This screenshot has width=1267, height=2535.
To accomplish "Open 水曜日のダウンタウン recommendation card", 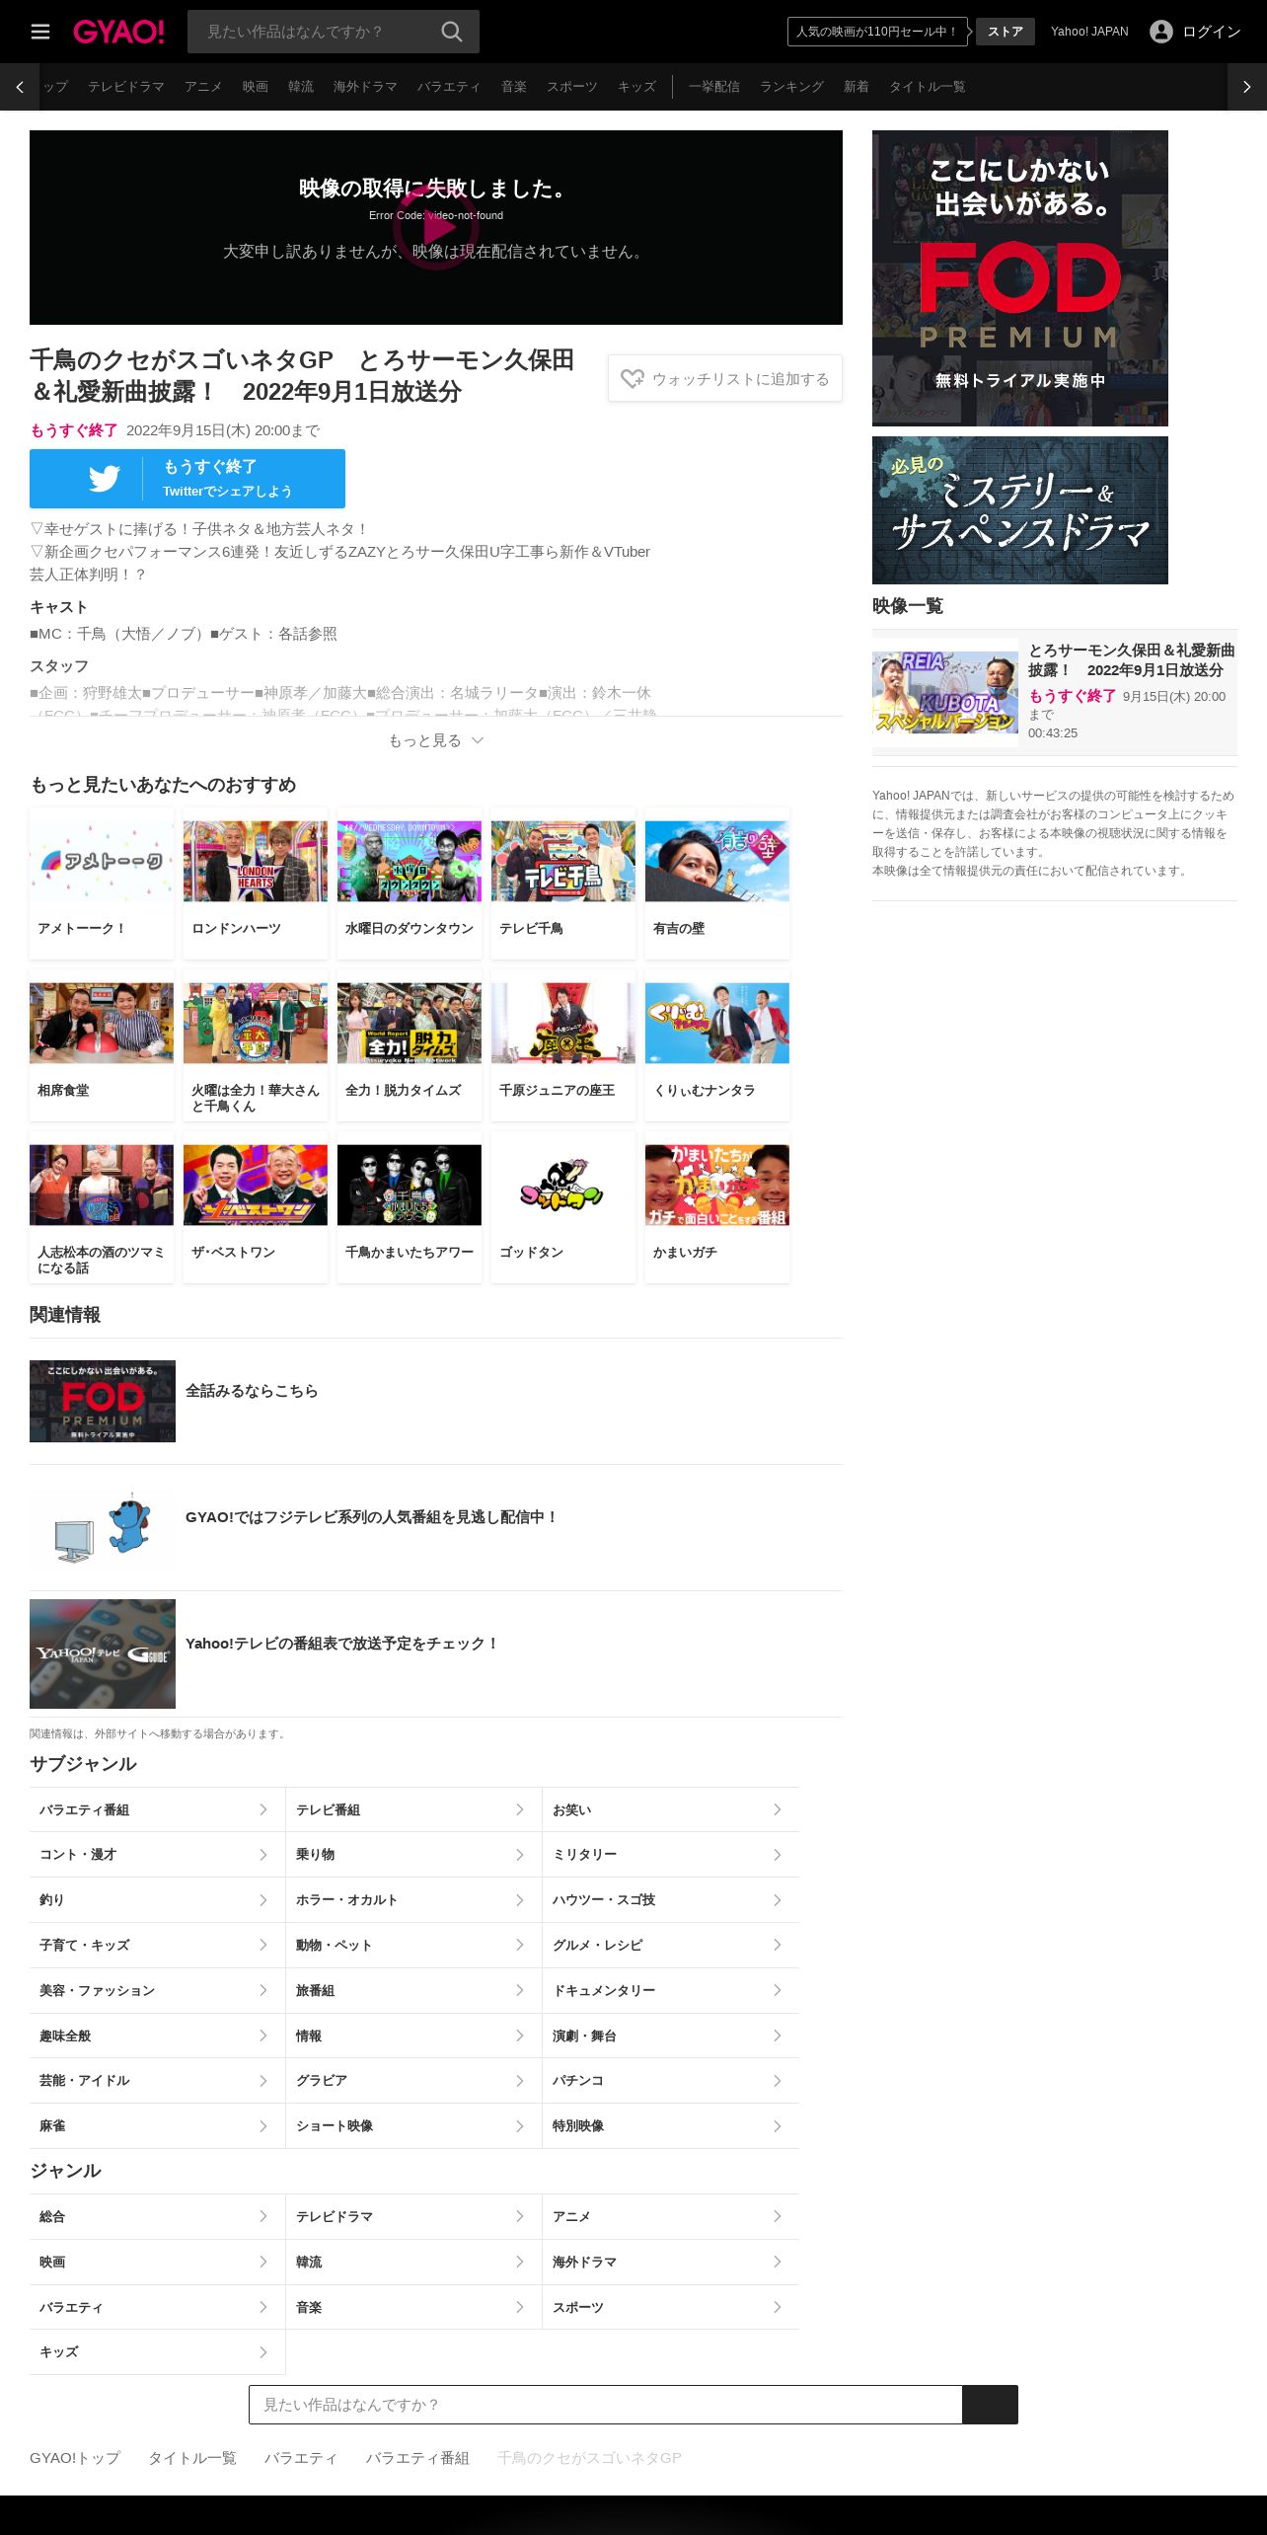I will [x=410, y=883].
